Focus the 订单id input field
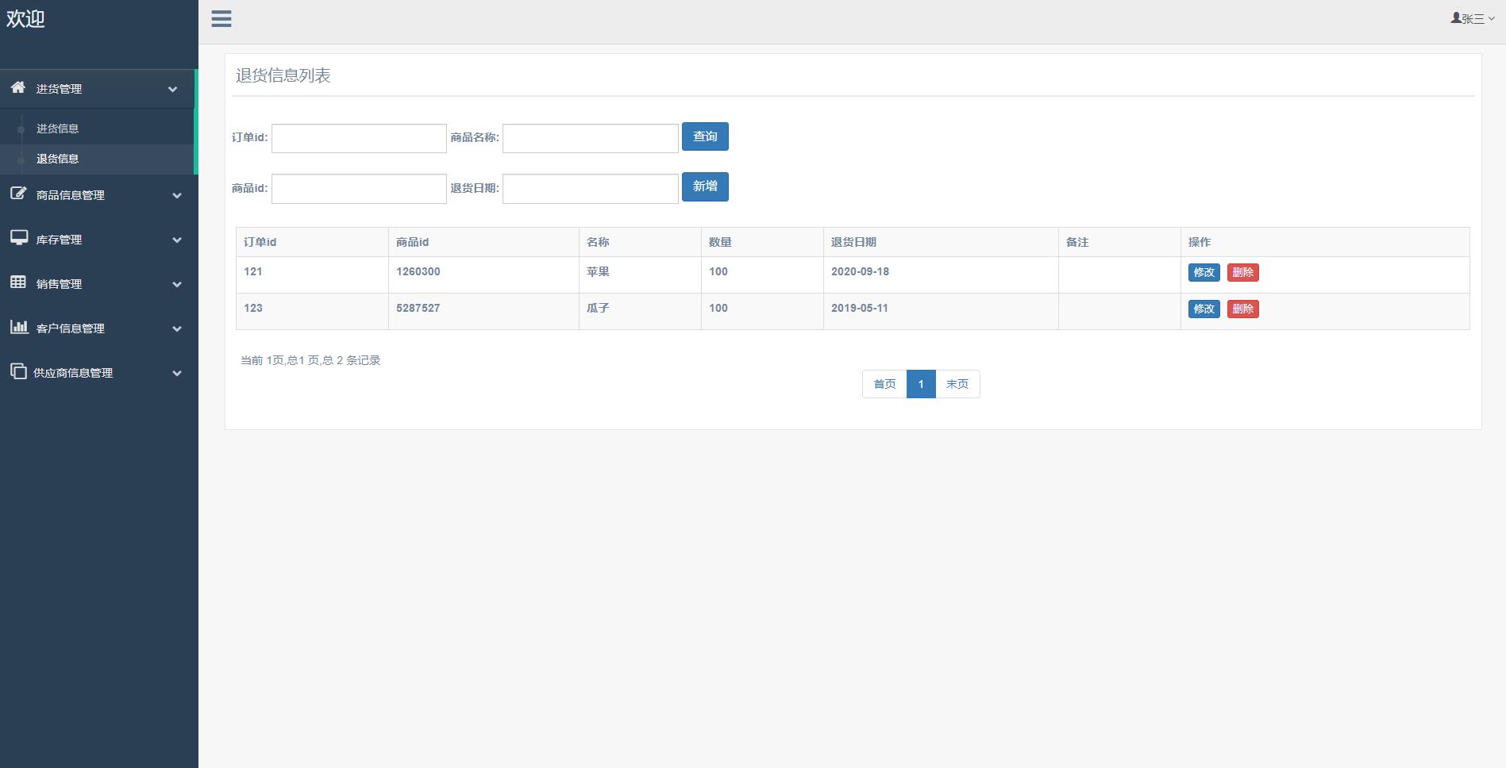The width and height of the screenshot is (1506, 768). [x=359, y=138]
